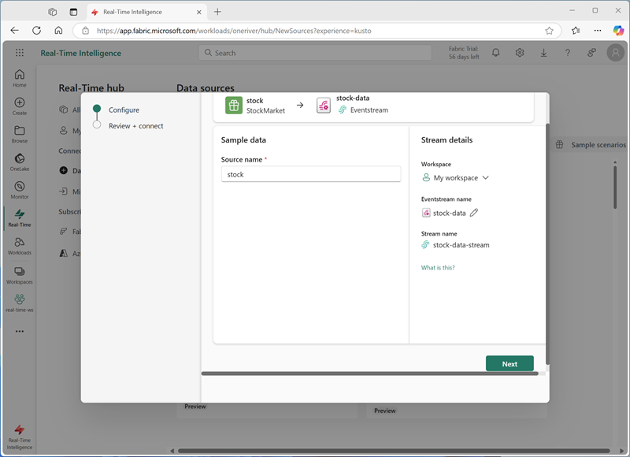Open the browser home page
The width and height of the screenshot is (630, 457).
click(x=58, y=31)
